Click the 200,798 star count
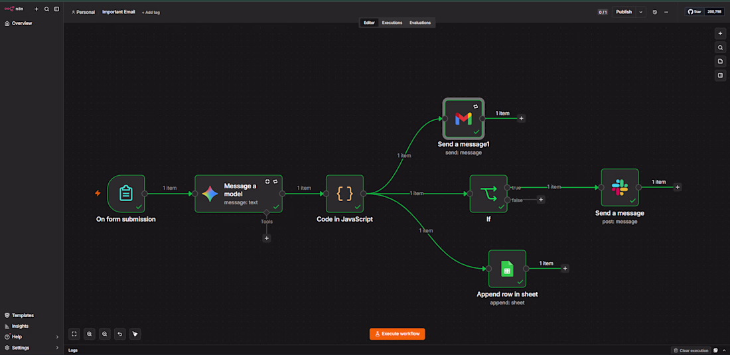The image size is (730, 355). pyautogui.click(x=715, y=12)
